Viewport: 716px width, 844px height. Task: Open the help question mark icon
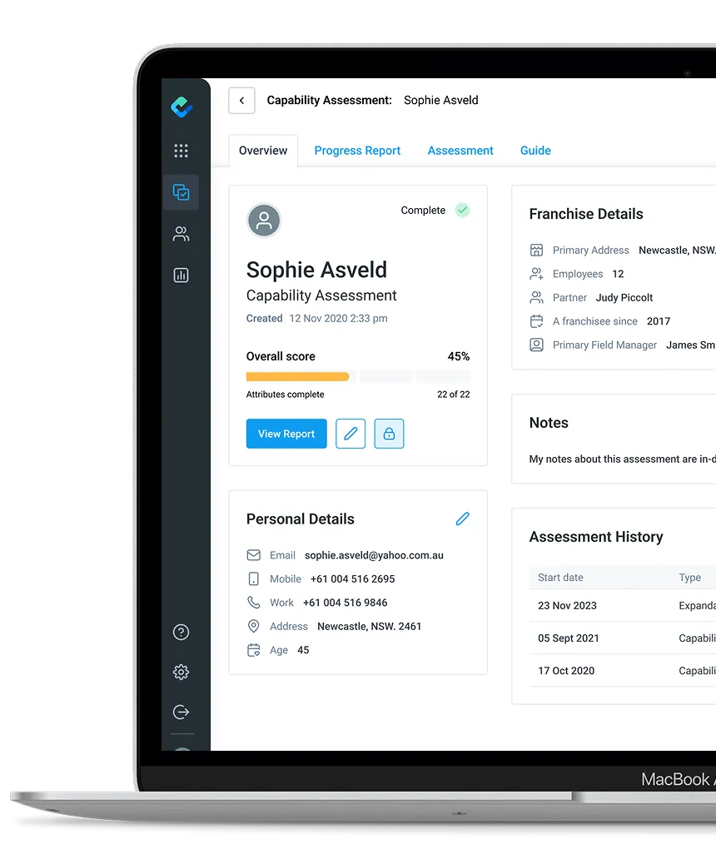click(x=181, y=632)
